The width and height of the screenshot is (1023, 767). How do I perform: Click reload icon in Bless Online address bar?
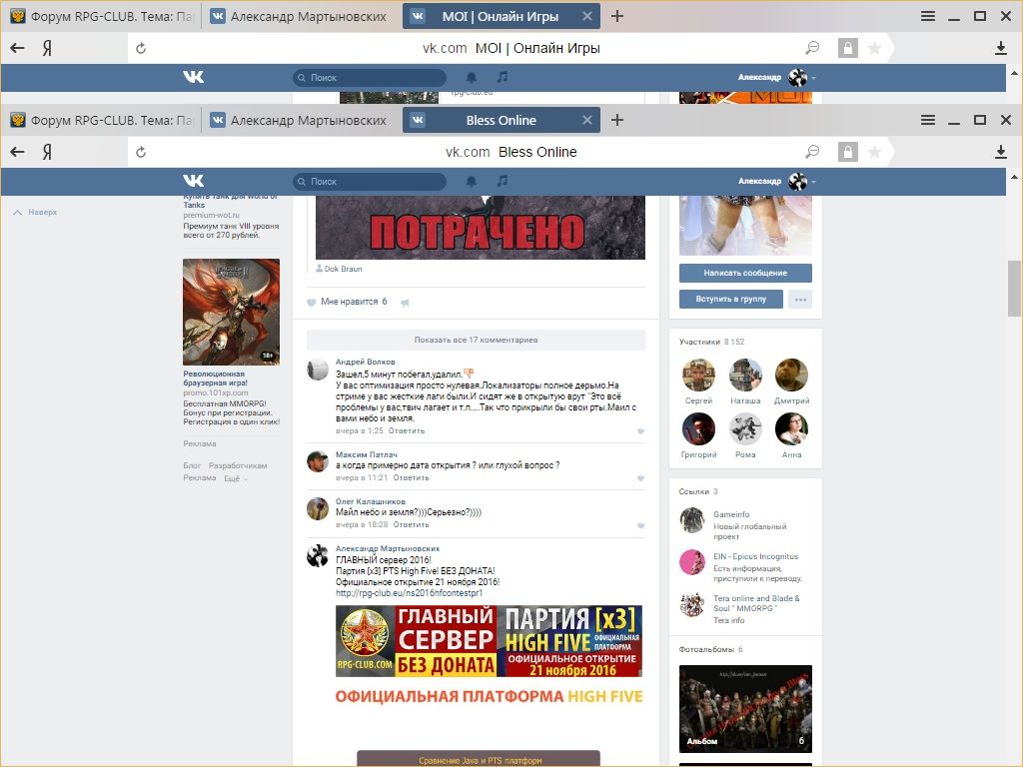(x=141, y=152)
